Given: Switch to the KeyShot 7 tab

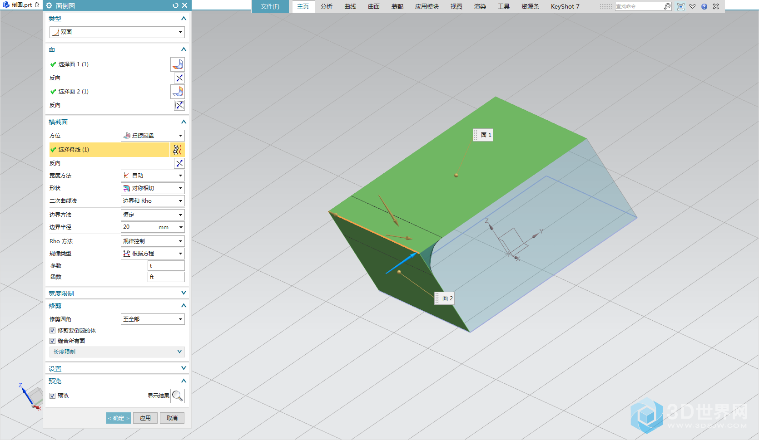Looking at the screenshot, I should (x=565, y=6).
